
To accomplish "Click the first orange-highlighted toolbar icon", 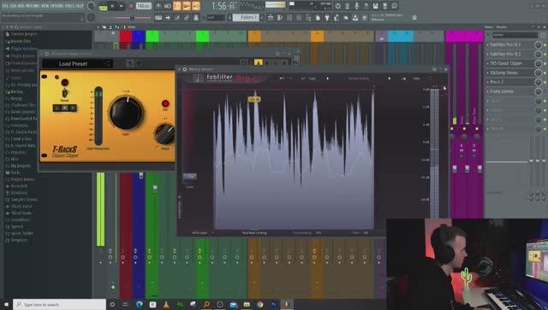I will tap(177, 6).
